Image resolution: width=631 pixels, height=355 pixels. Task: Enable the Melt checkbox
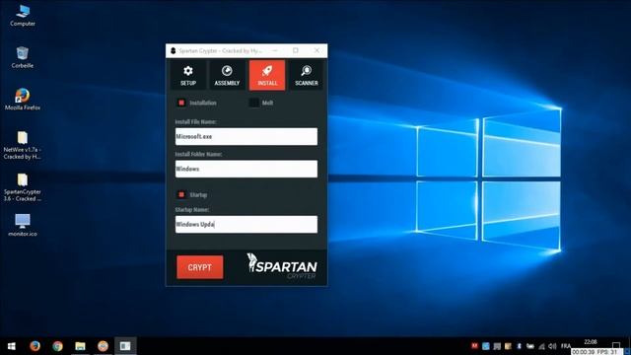pos(254,103)
